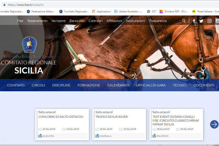The width and height of the screenshot is (219, 146).
Task: Open the Banca dati menu
Action: (77, 21)
